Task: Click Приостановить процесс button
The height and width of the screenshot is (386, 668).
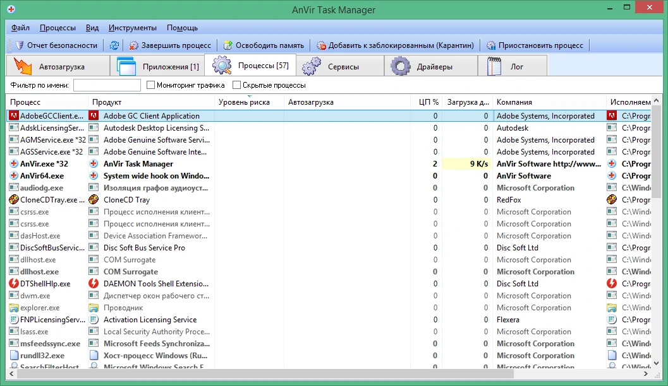Action: coord(535,45)
